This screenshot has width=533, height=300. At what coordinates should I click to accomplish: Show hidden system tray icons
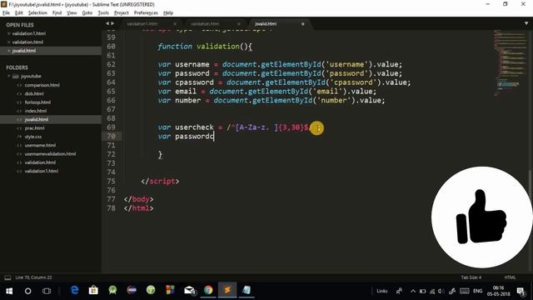pyautogui.click(x=413, y=291)
